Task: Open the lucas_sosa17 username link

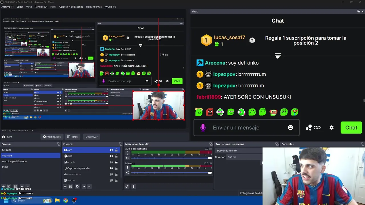Action: [229, 38]
